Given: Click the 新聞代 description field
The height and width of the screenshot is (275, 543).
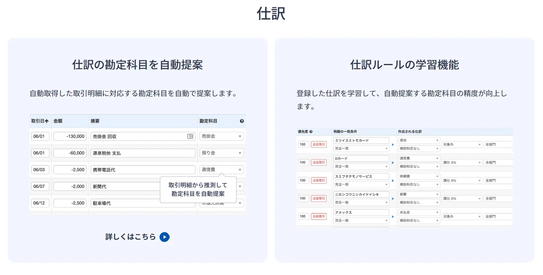Looking at the screenshot, I should [x=125, y=186].
